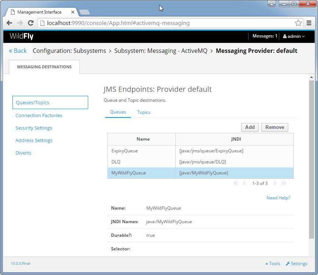The width and height of the screenshot is (318, 275).
Task: Go to last page of queue table
Action: click(283, 183)
